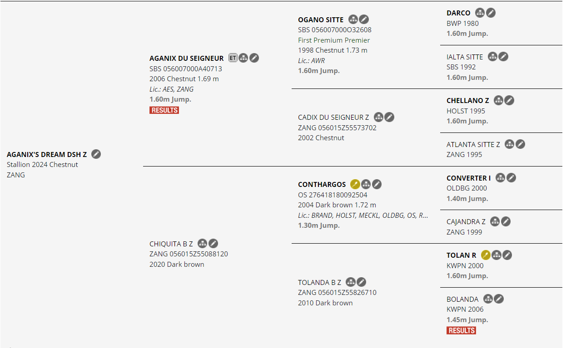The image size is (566, 348).
Task: Open pedigree icon for CADIX DU SEIGNEUR Z
Action: click(378, 118)
